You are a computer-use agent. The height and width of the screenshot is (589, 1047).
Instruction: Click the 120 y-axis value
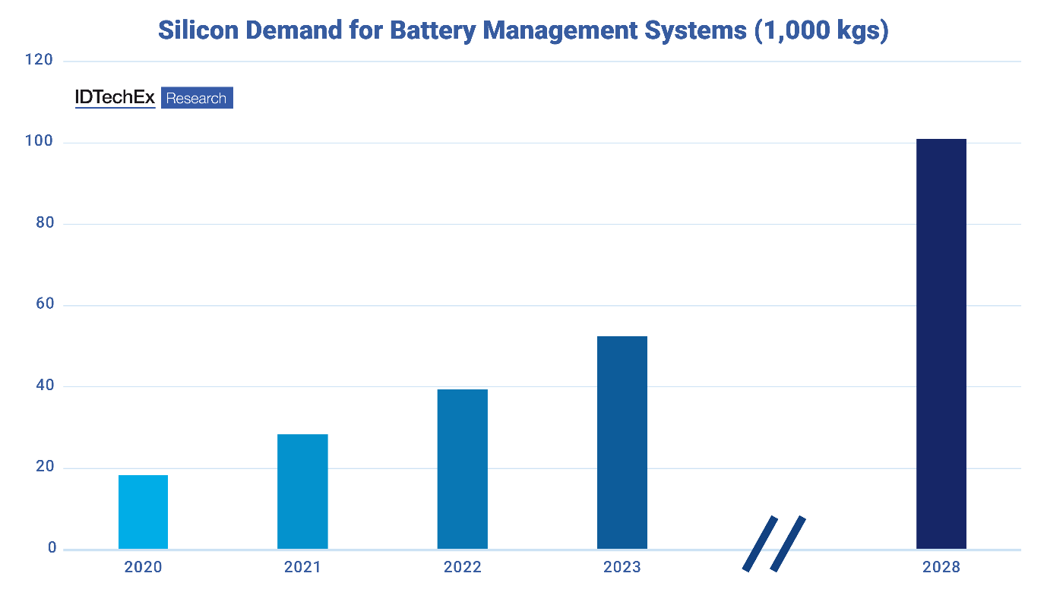pos(40,60)
